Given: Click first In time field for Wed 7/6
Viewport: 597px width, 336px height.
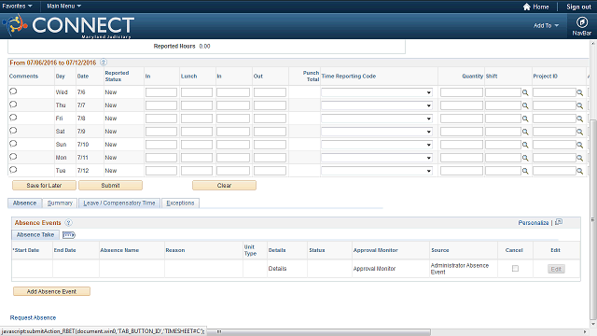Looking at the screenshot, I should click(x=161, y=92).
